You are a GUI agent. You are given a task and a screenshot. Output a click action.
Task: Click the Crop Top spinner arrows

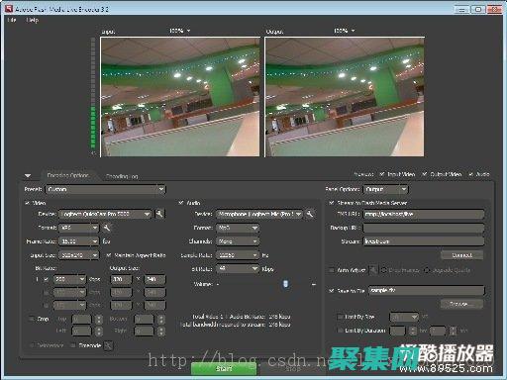tap(99, 320)
